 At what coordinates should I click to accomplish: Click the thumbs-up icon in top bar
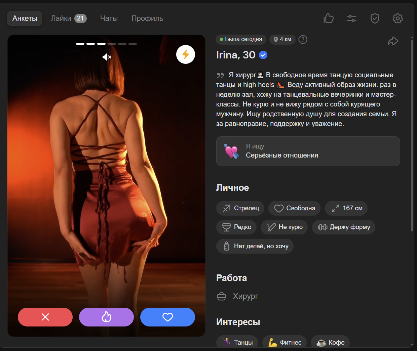click(x=328, y=18)
